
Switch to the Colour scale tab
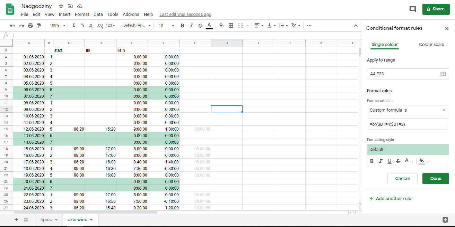click(431, 44)
